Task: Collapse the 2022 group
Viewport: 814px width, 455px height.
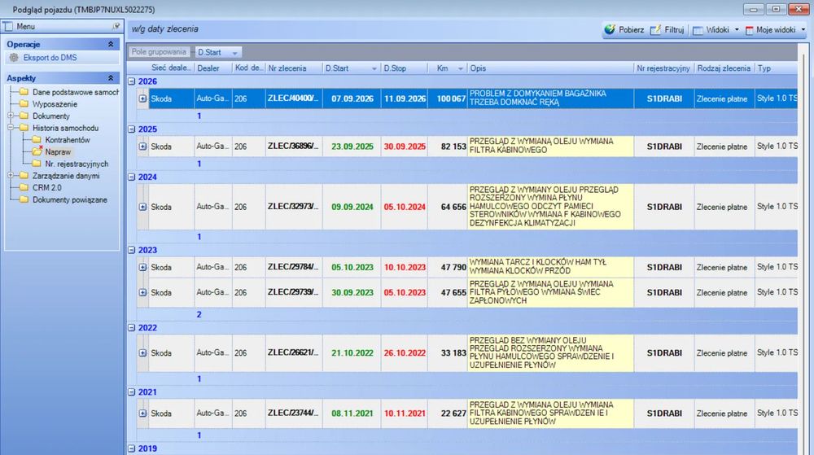Action: click(x=132, y=328)
